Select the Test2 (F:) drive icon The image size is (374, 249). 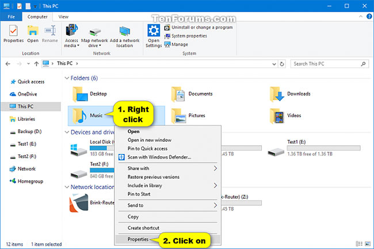(x=79, y=174)
